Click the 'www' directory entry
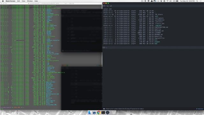 156,44
